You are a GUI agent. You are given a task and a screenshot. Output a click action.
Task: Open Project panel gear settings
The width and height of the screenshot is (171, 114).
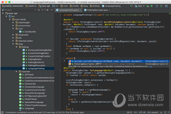tap(48, 10)
